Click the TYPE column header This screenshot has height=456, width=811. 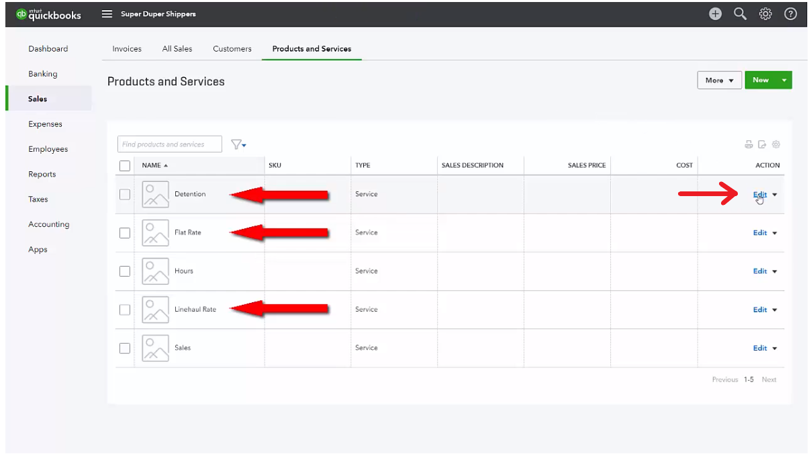point(363,165)
